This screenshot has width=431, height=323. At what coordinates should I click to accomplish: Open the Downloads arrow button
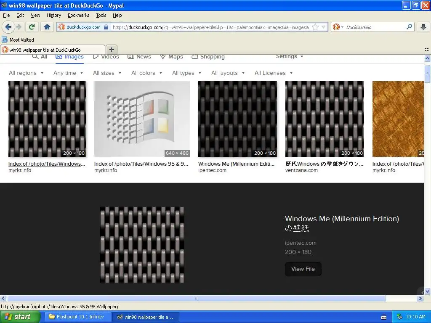click(x=423, y=27)
